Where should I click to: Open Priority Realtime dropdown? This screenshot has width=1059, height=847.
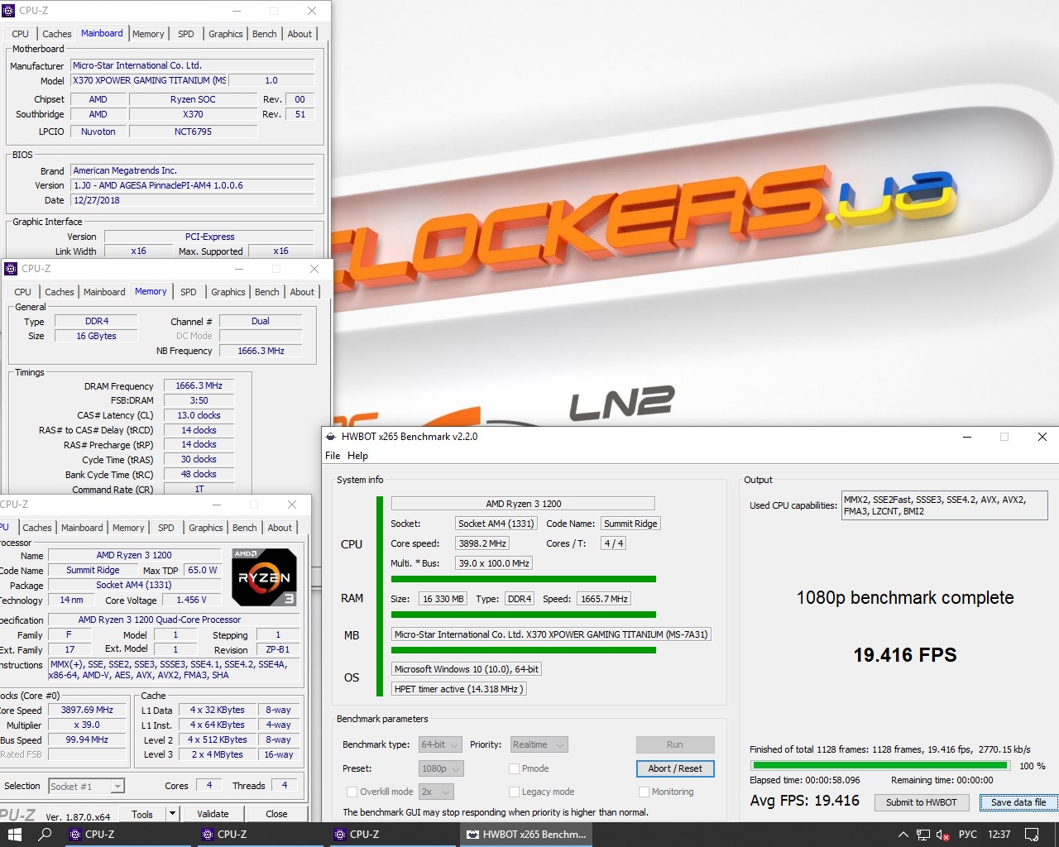[539, 744]
